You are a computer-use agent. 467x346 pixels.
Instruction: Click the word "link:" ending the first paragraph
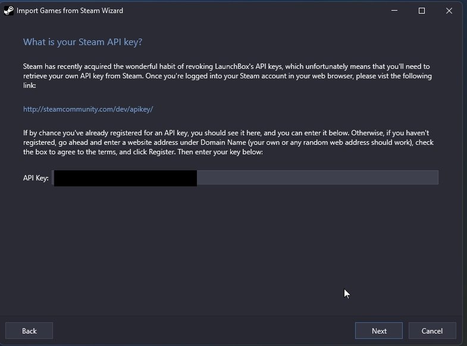pyautogui.click(x=30, y=85)
